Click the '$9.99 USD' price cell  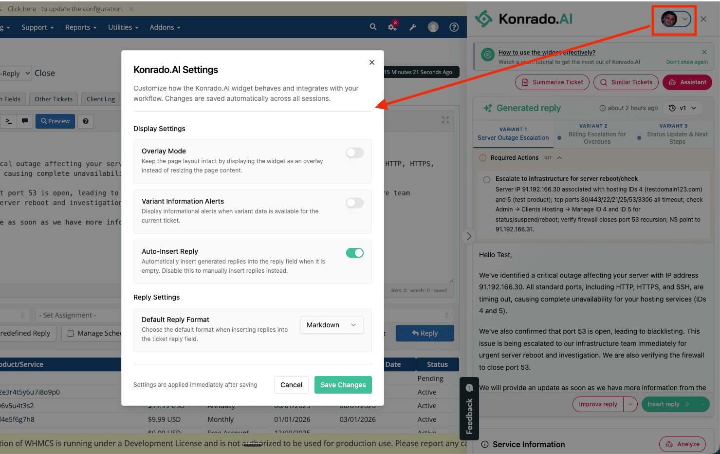[x=164, y=419]
